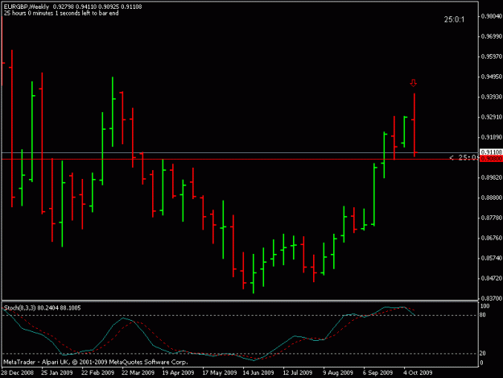Click the current price label 0.91108
This screenshot has width=503, height=378.
click(491, 152)
